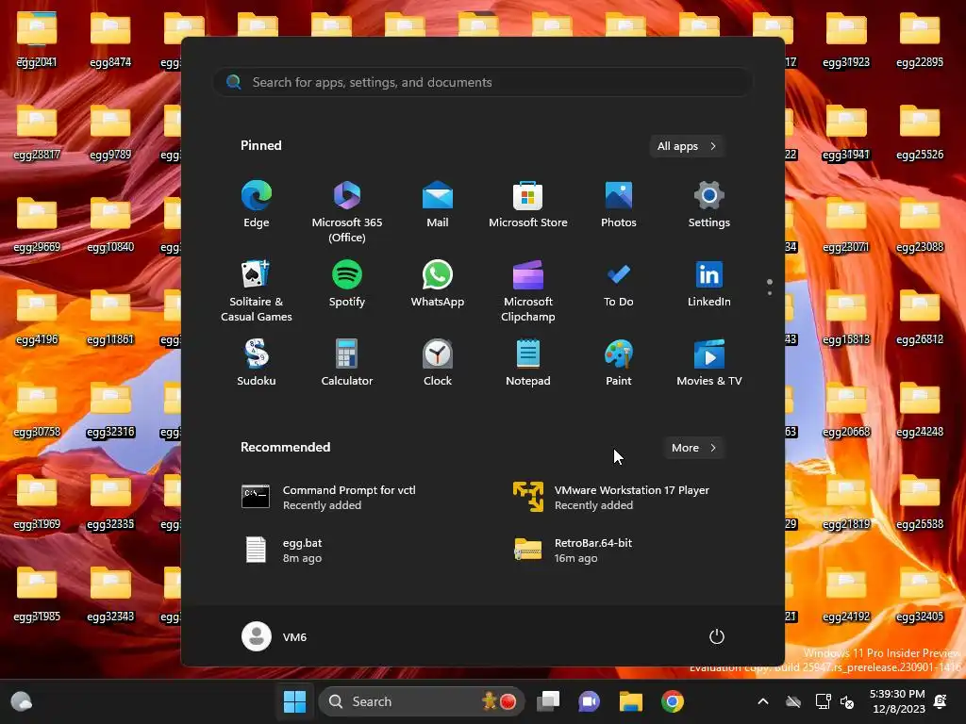Screen dimensions: 966x724
Task: Open the weather widget on taskbar
Action: point(21,701)
